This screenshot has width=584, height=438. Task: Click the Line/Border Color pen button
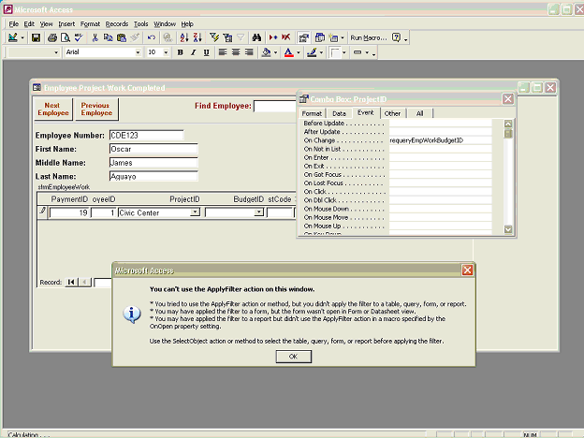pos(312,52)
